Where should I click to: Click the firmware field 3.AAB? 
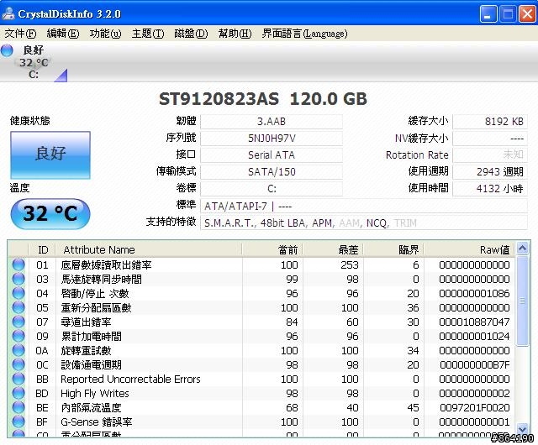click(272, 122)
